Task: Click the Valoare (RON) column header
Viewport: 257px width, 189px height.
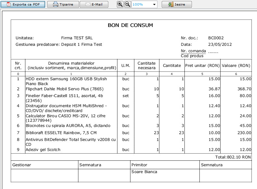Action: [236, 66]
